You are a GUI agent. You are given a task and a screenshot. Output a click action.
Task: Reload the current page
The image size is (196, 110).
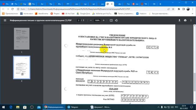[x=13, y=9]
